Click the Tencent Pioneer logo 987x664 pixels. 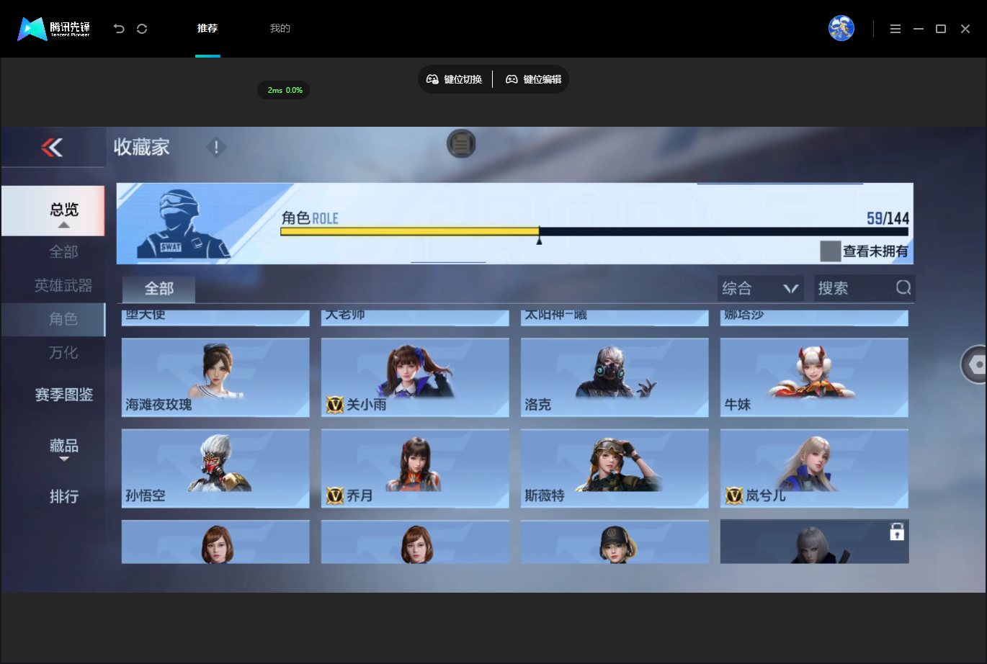point(54,29)
